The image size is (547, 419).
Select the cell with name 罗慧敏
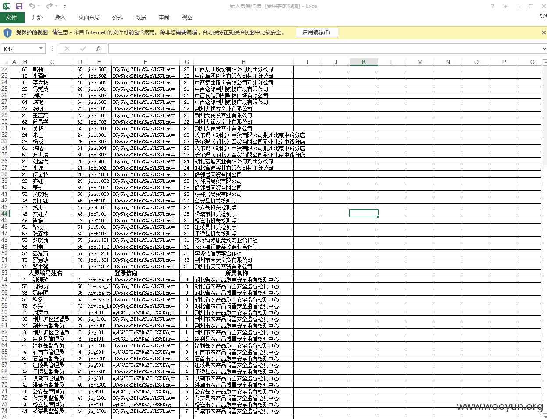52,260
